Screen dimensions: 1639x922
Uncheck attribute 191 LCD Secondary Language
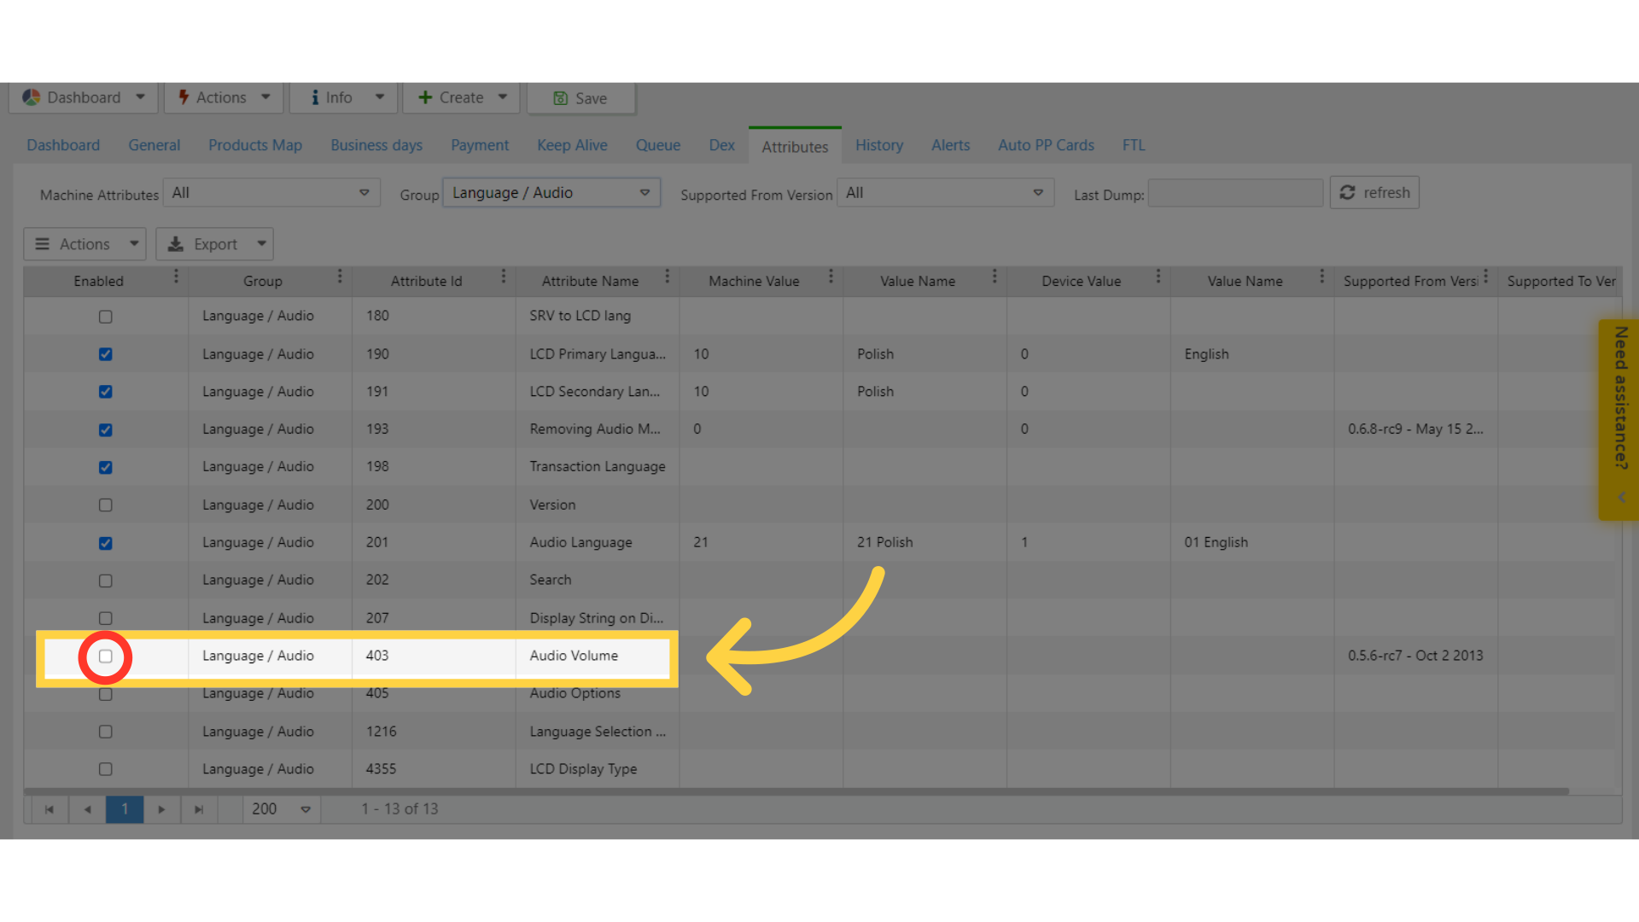(x=105, y=392)
